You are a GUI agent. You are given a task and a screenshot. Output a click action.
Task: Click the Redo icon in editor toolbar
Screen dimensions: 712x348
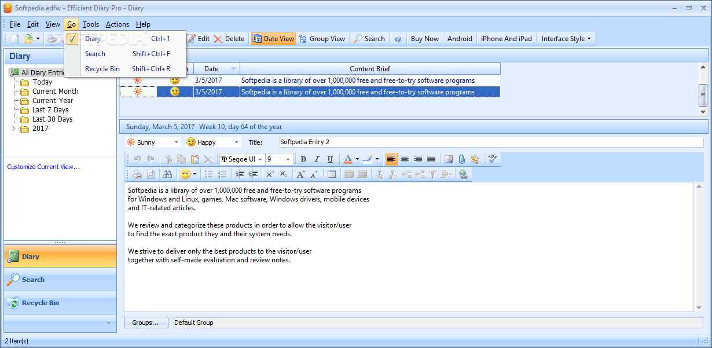tap(151, 159)
